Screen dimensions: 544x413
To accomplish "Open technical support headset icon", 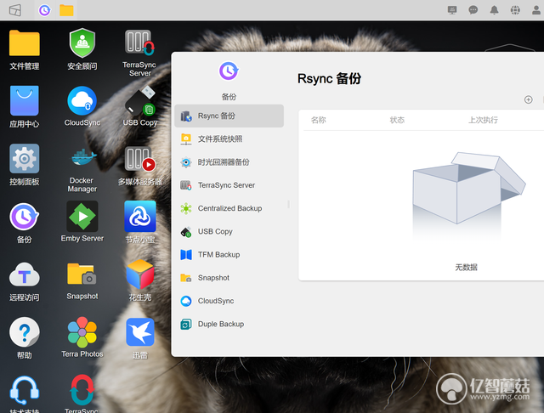I will [25, 390].
